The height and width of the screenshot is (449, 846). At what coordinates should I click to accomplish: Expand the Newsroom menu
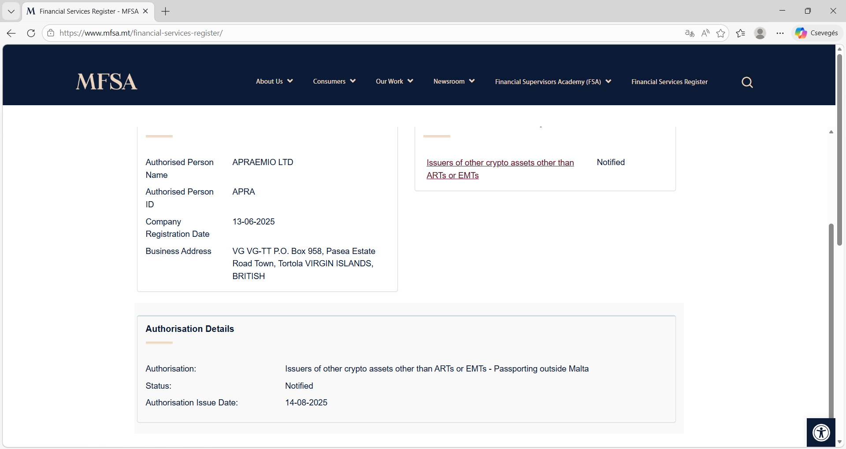(454, 81)
